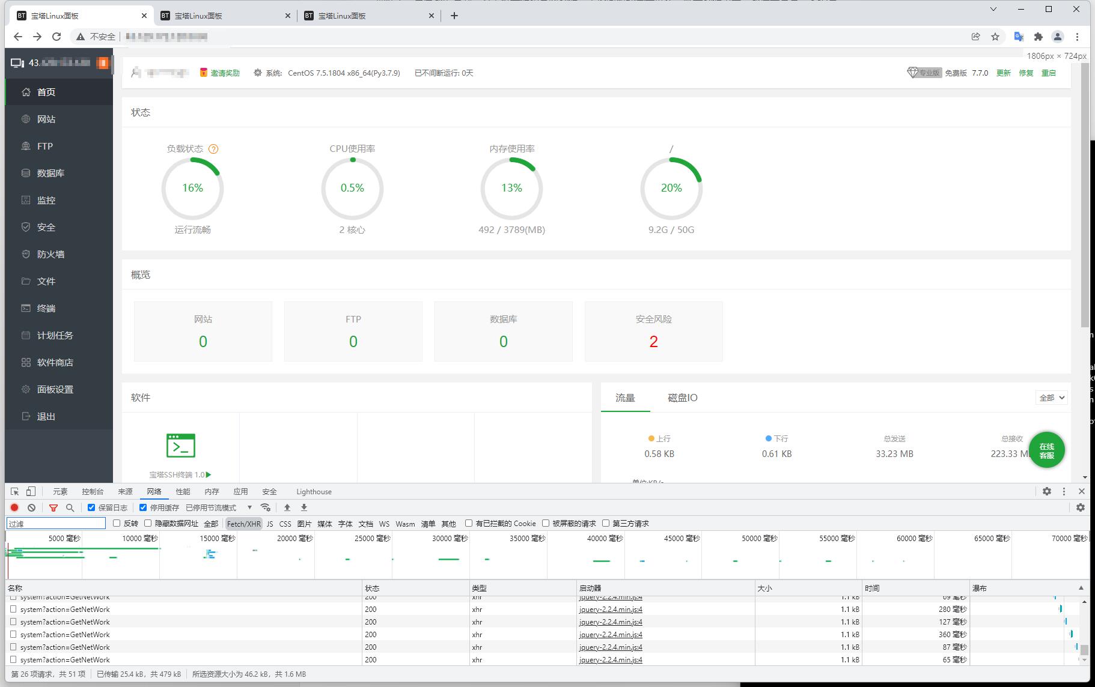
Task: Uncheck the 停用缓存 disable cache checkbox
Action: pos(143,507)
